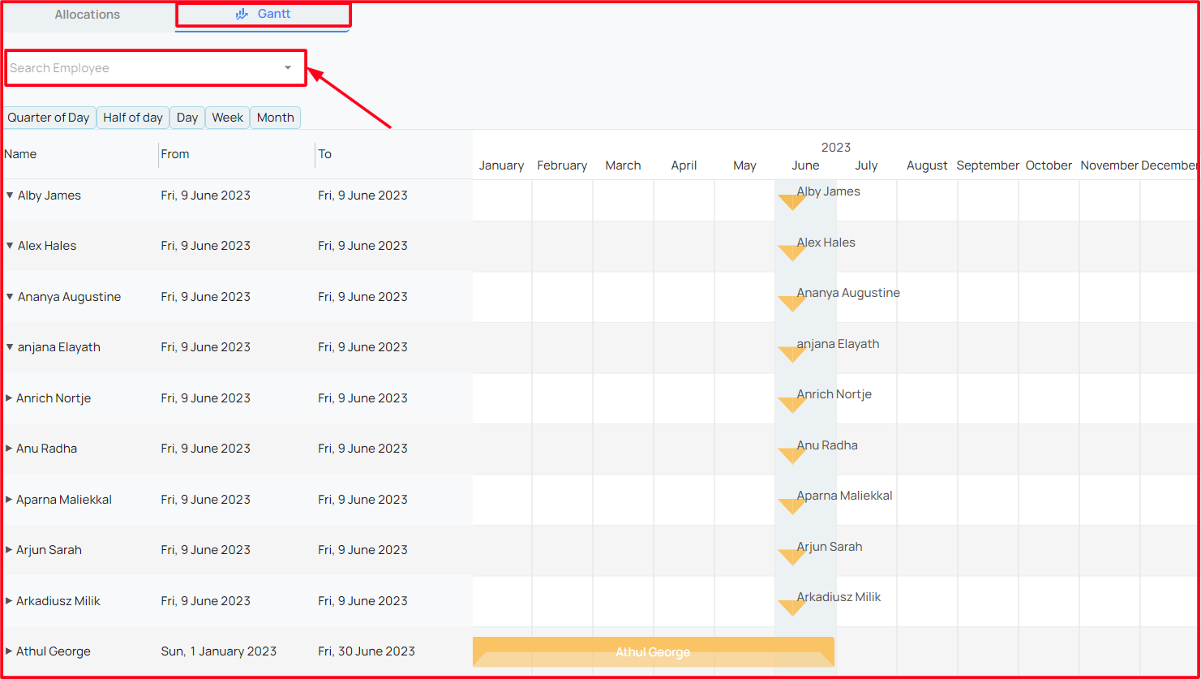Click the Ananya Augustine milestone marker

[791, 303]
